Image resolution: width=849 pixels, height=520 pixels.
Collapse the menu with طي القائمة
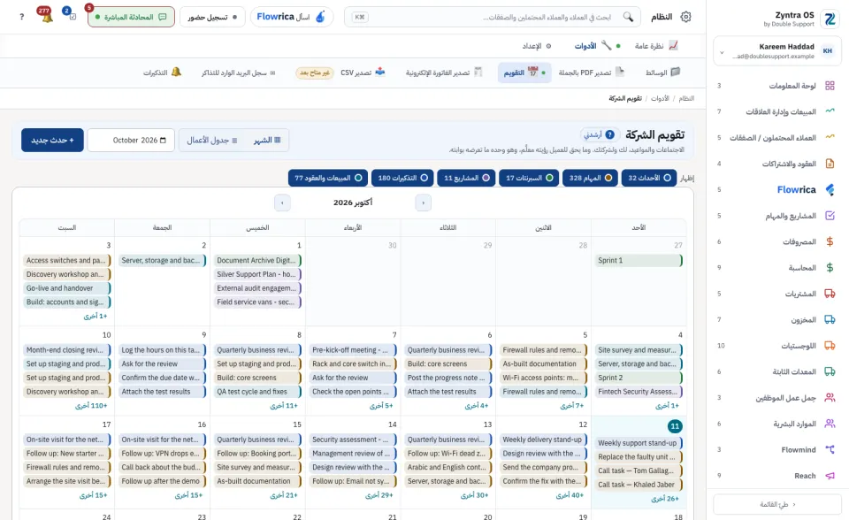click(777, 504)
